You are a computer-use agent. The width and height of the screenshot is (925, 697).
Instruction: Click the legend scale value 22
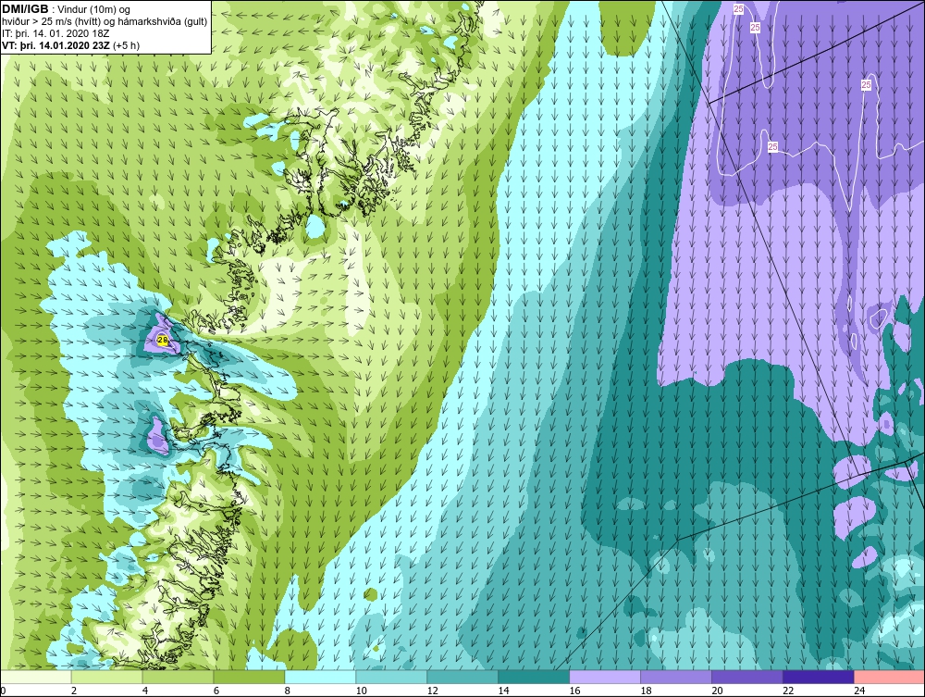788,691
